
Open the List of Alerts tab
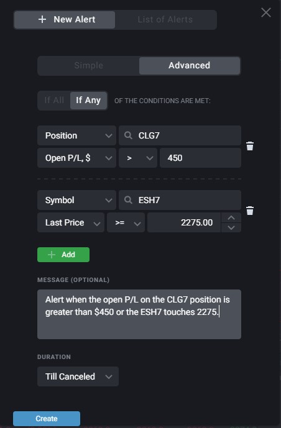165,20
